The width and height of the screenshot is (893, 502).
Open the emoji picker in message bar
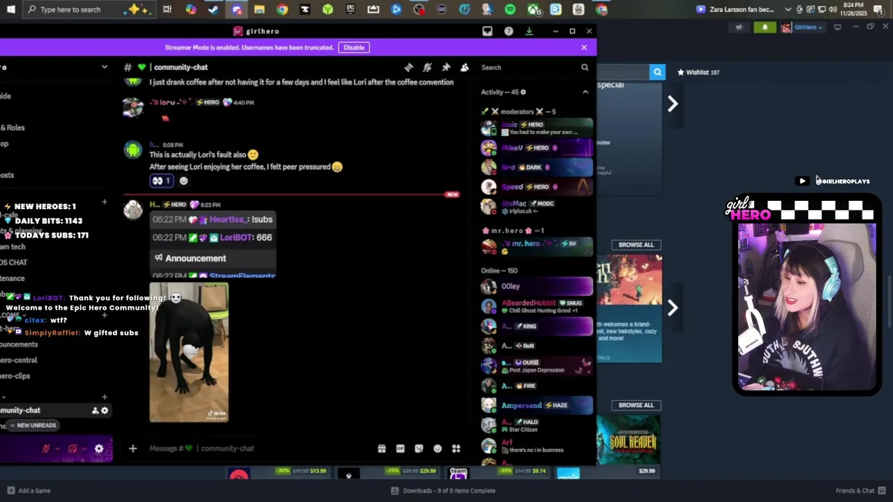pos(437,448)
